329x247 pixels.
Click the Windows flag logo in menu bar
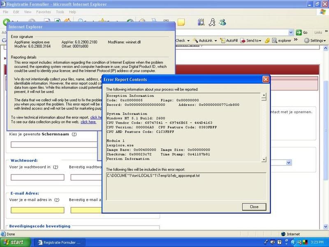coord(323,12)
